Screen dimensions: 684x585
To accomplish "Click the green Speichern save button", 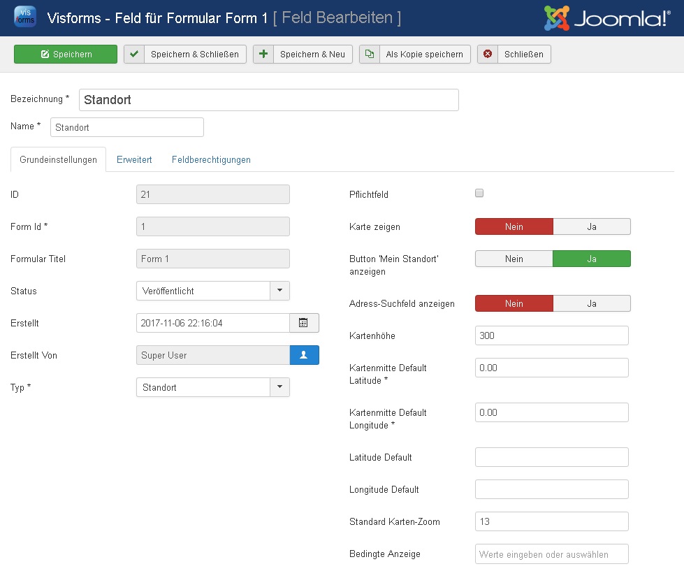I will pyautogui.click(x=66, y=55).
